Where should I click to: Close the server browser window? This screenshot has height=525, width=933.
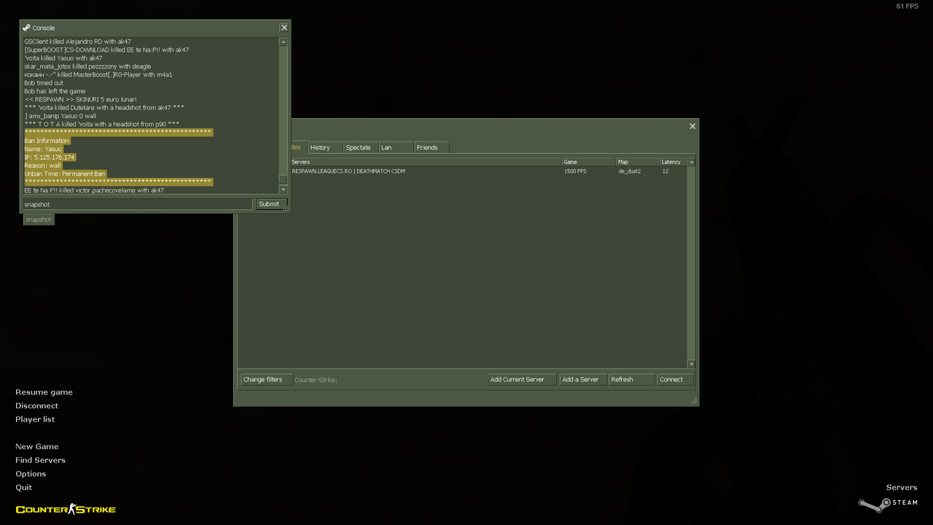click(x=692, y=126)
